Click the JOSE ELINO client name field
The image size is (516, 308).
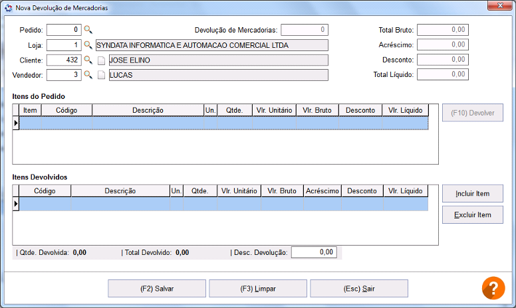pos(219,60)
